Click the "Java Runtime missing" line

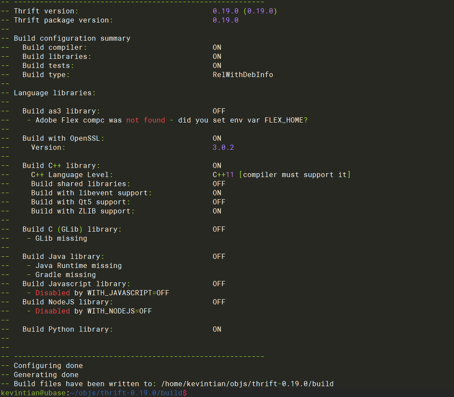click(78, 265)
